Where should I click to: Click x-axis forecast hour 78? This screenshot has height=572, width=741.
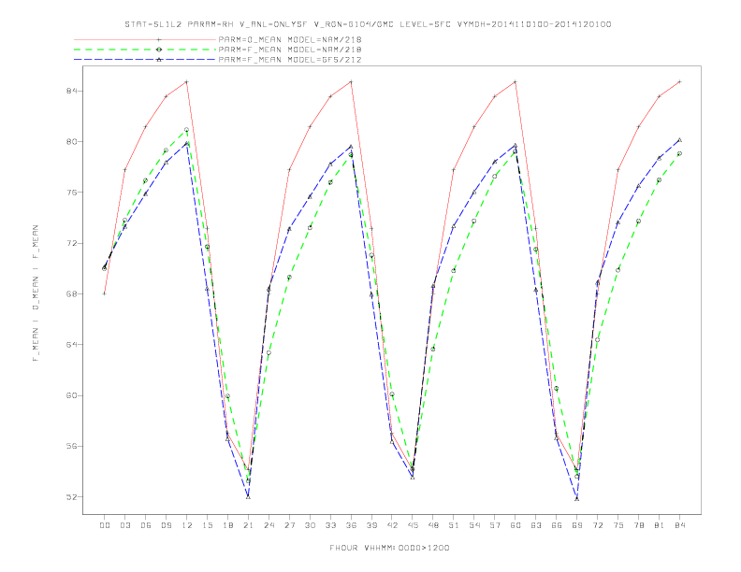pos(638,525)
